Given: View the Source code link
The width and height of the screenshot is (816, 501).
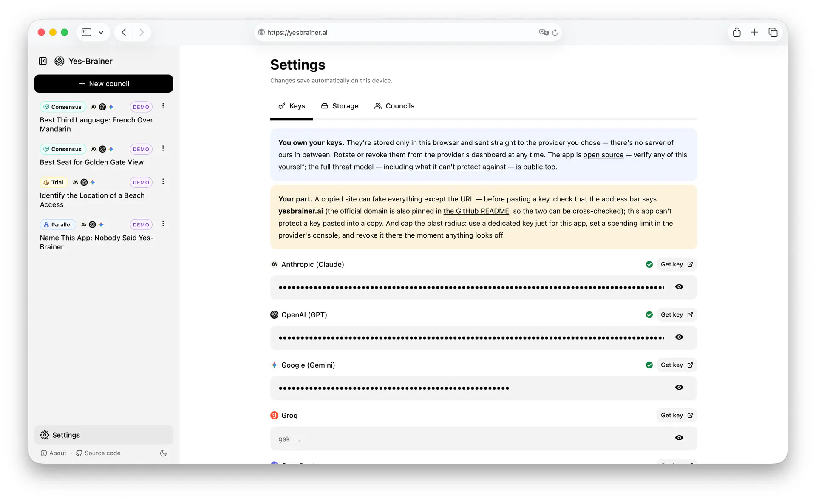Looking at the screenshot, I should 98,453.
